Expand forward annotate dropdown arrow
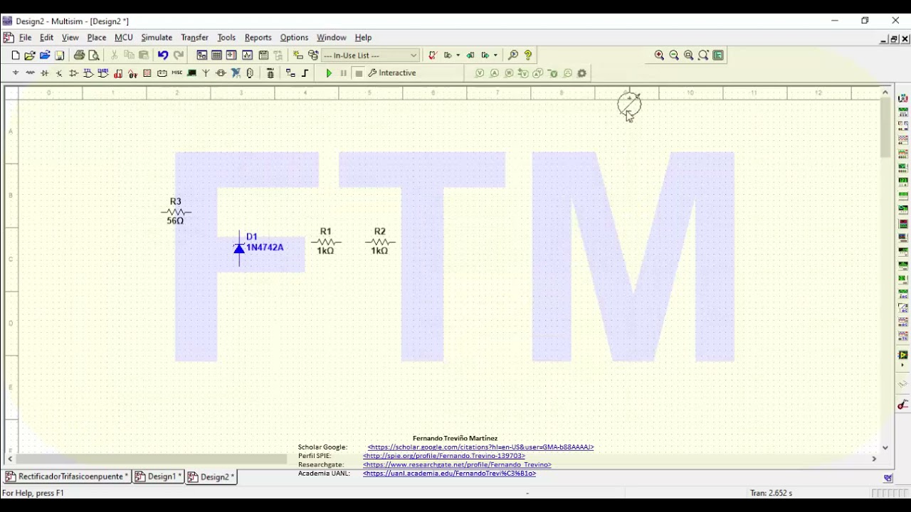This screenshot has width=911, height=512. click(495, 55)
